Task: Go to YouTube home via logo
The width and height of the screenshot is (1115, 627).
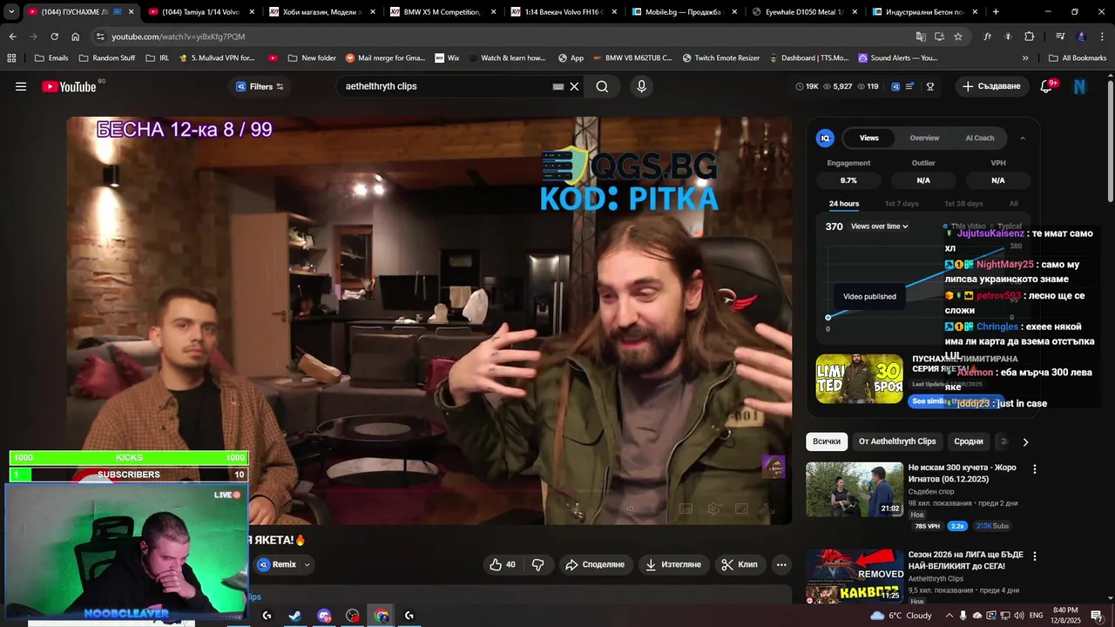Action: tap(69, 86)
